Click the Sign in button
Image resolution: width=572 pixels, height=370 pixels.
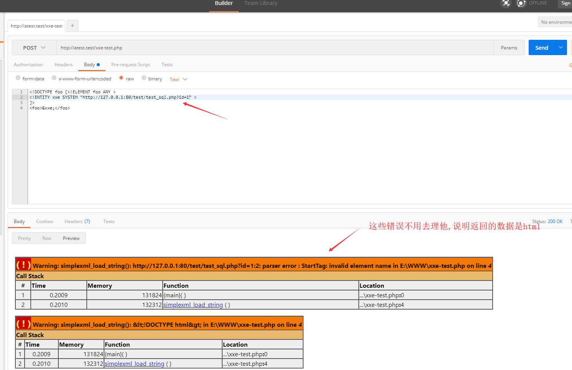pos(565,3)
